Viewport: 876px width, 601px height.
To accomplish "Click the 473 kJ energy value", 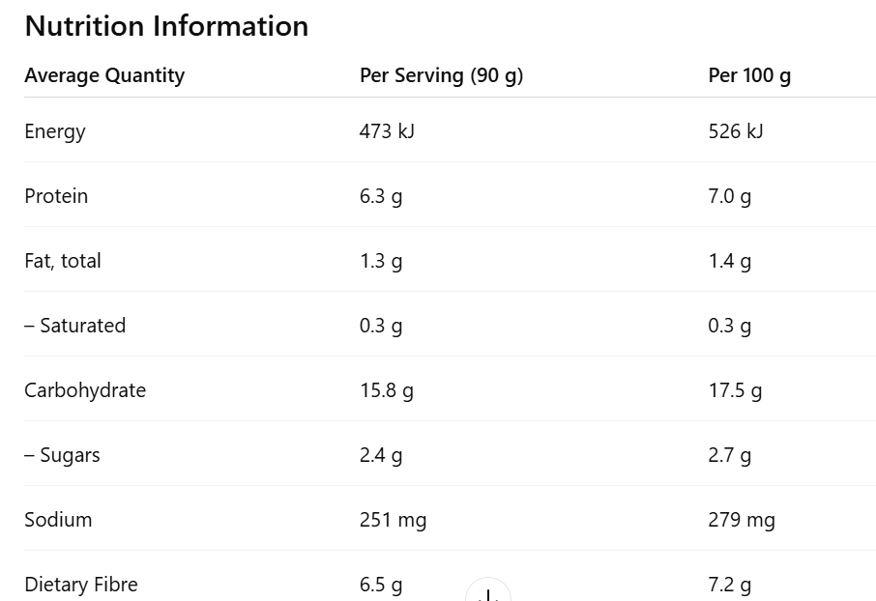I will pyautogui.click(x=387, y=131).
